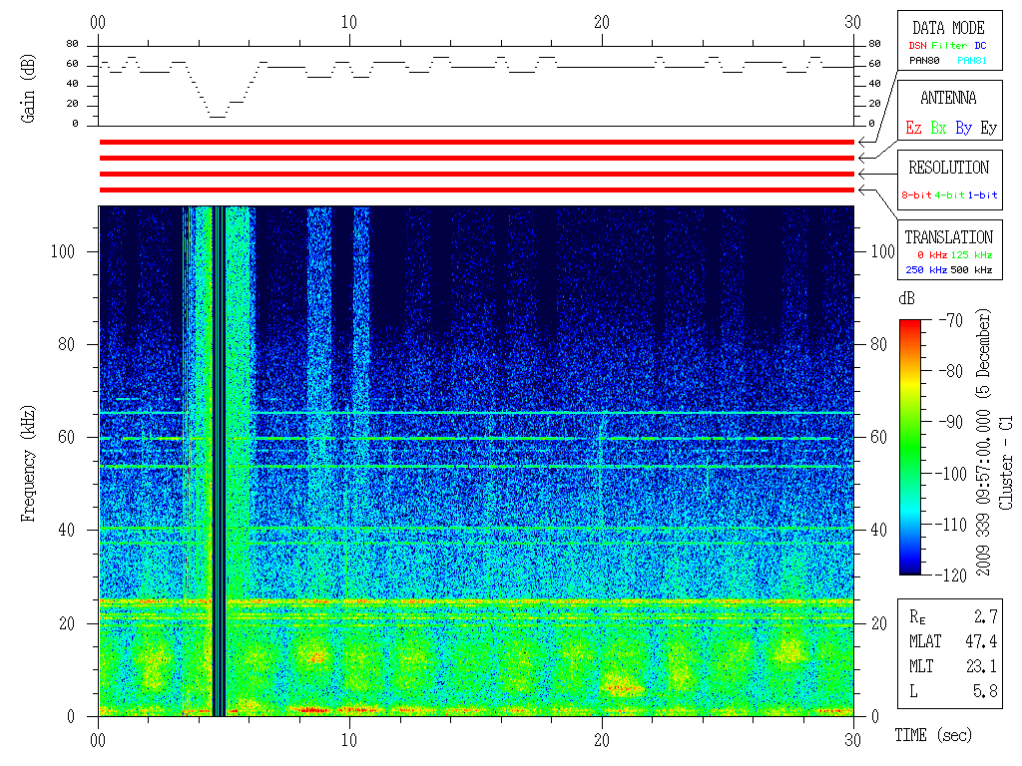
Task: Click the dB unit label above color bar
Action: pos(906,299)
